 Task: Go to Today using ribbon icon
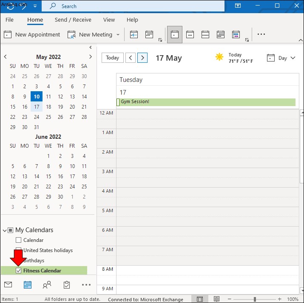134,35
